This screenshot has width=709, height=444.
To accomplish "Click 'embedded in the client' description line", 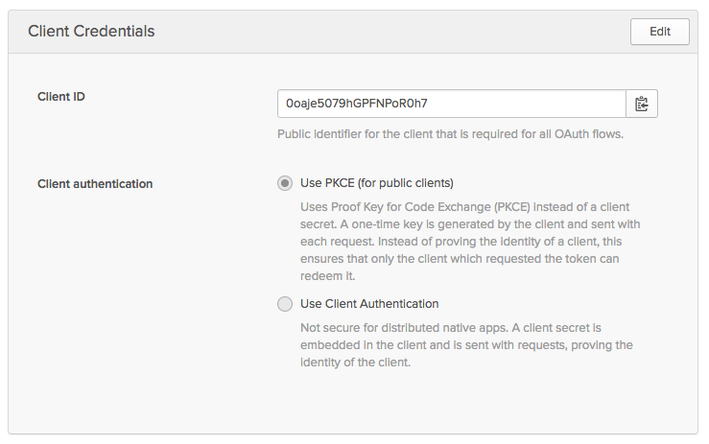I will coord(466,345).
